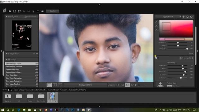Image resolution: width=199 pixels, height=112 pixels.
Task: Adjust the Smoothing Coarse slider
Action: click(184, 75)
